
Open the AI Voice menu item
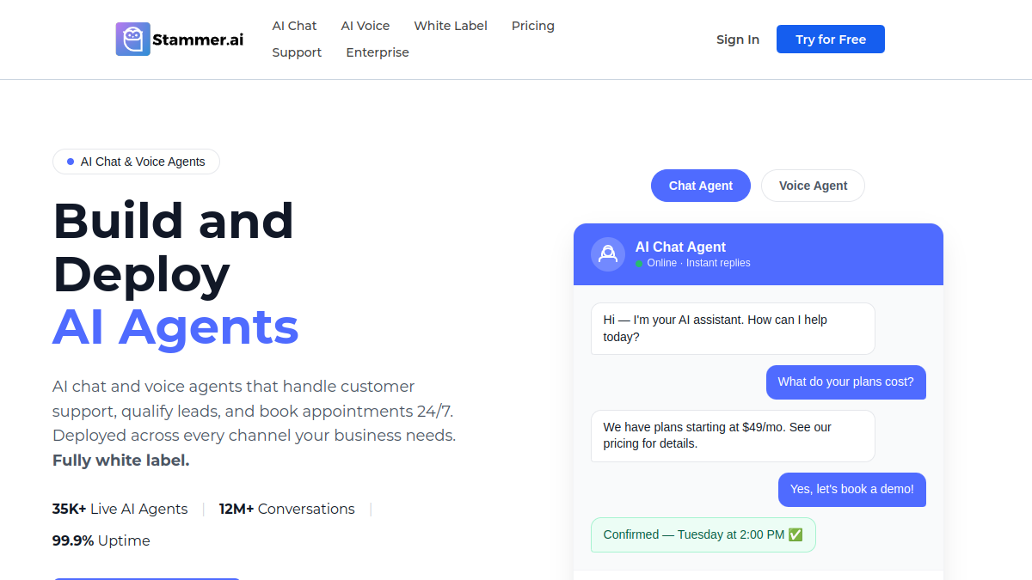(x=365, y=26)
